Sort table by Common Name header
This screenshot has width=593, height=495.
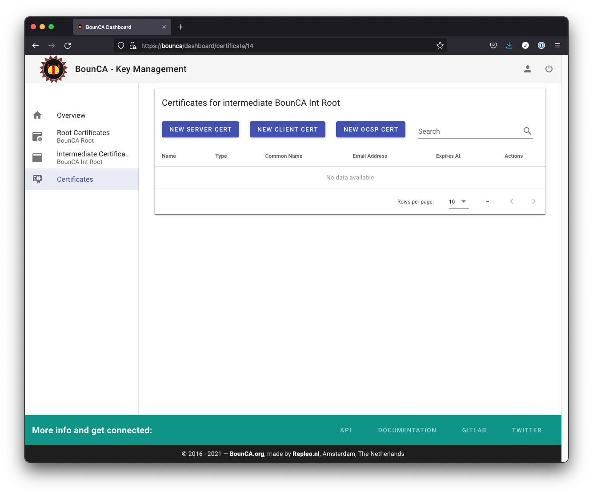284,156
